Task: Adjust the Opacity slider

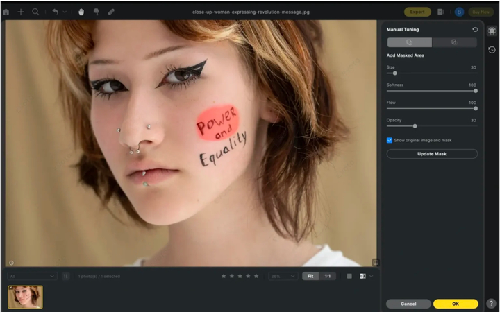Action: coord(432,126)
